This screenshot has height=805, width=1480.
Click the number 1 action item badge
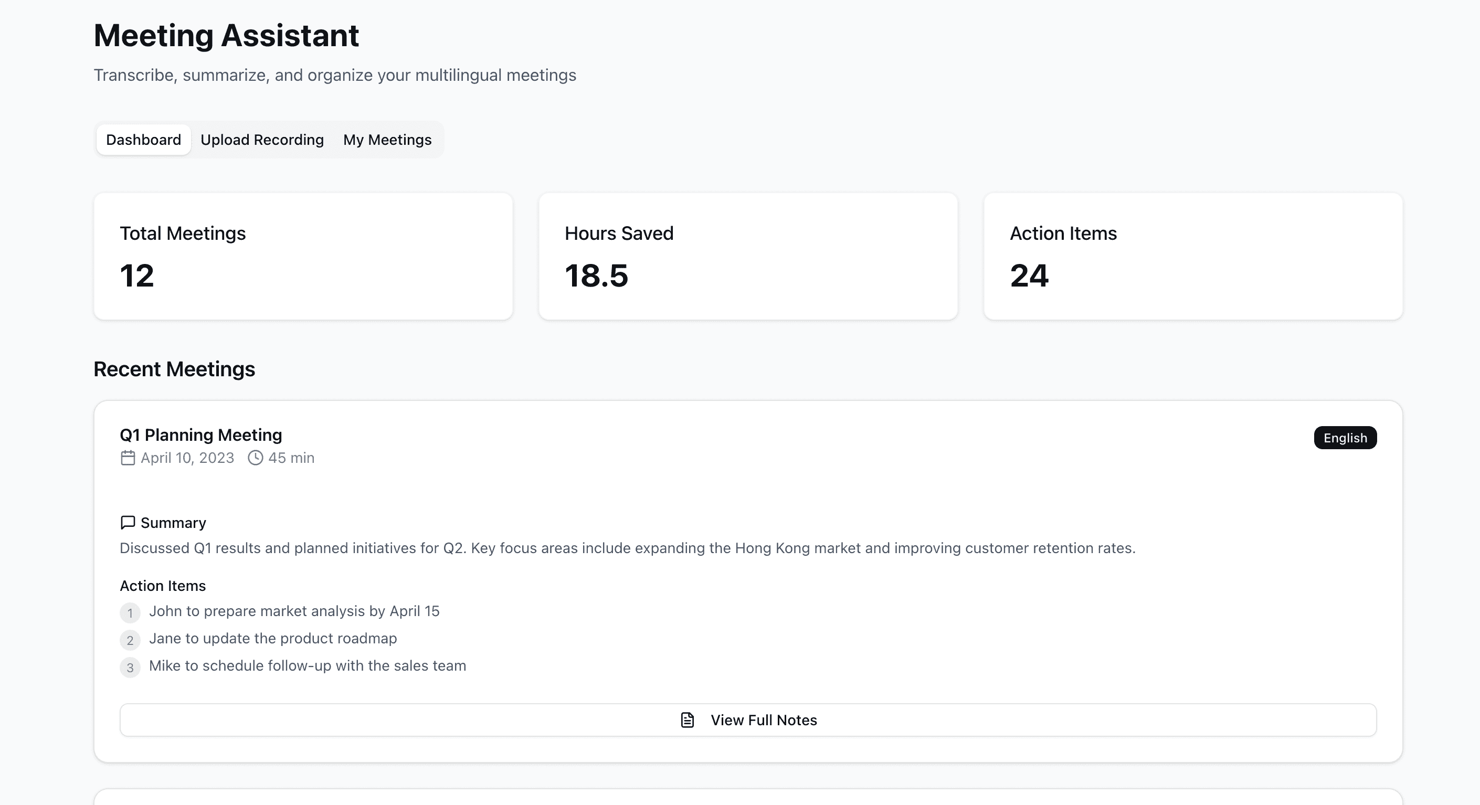[130, 612]
